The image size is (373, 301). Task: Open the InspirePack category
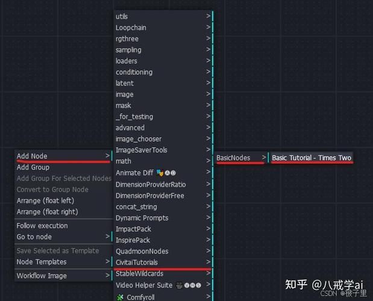163,240
